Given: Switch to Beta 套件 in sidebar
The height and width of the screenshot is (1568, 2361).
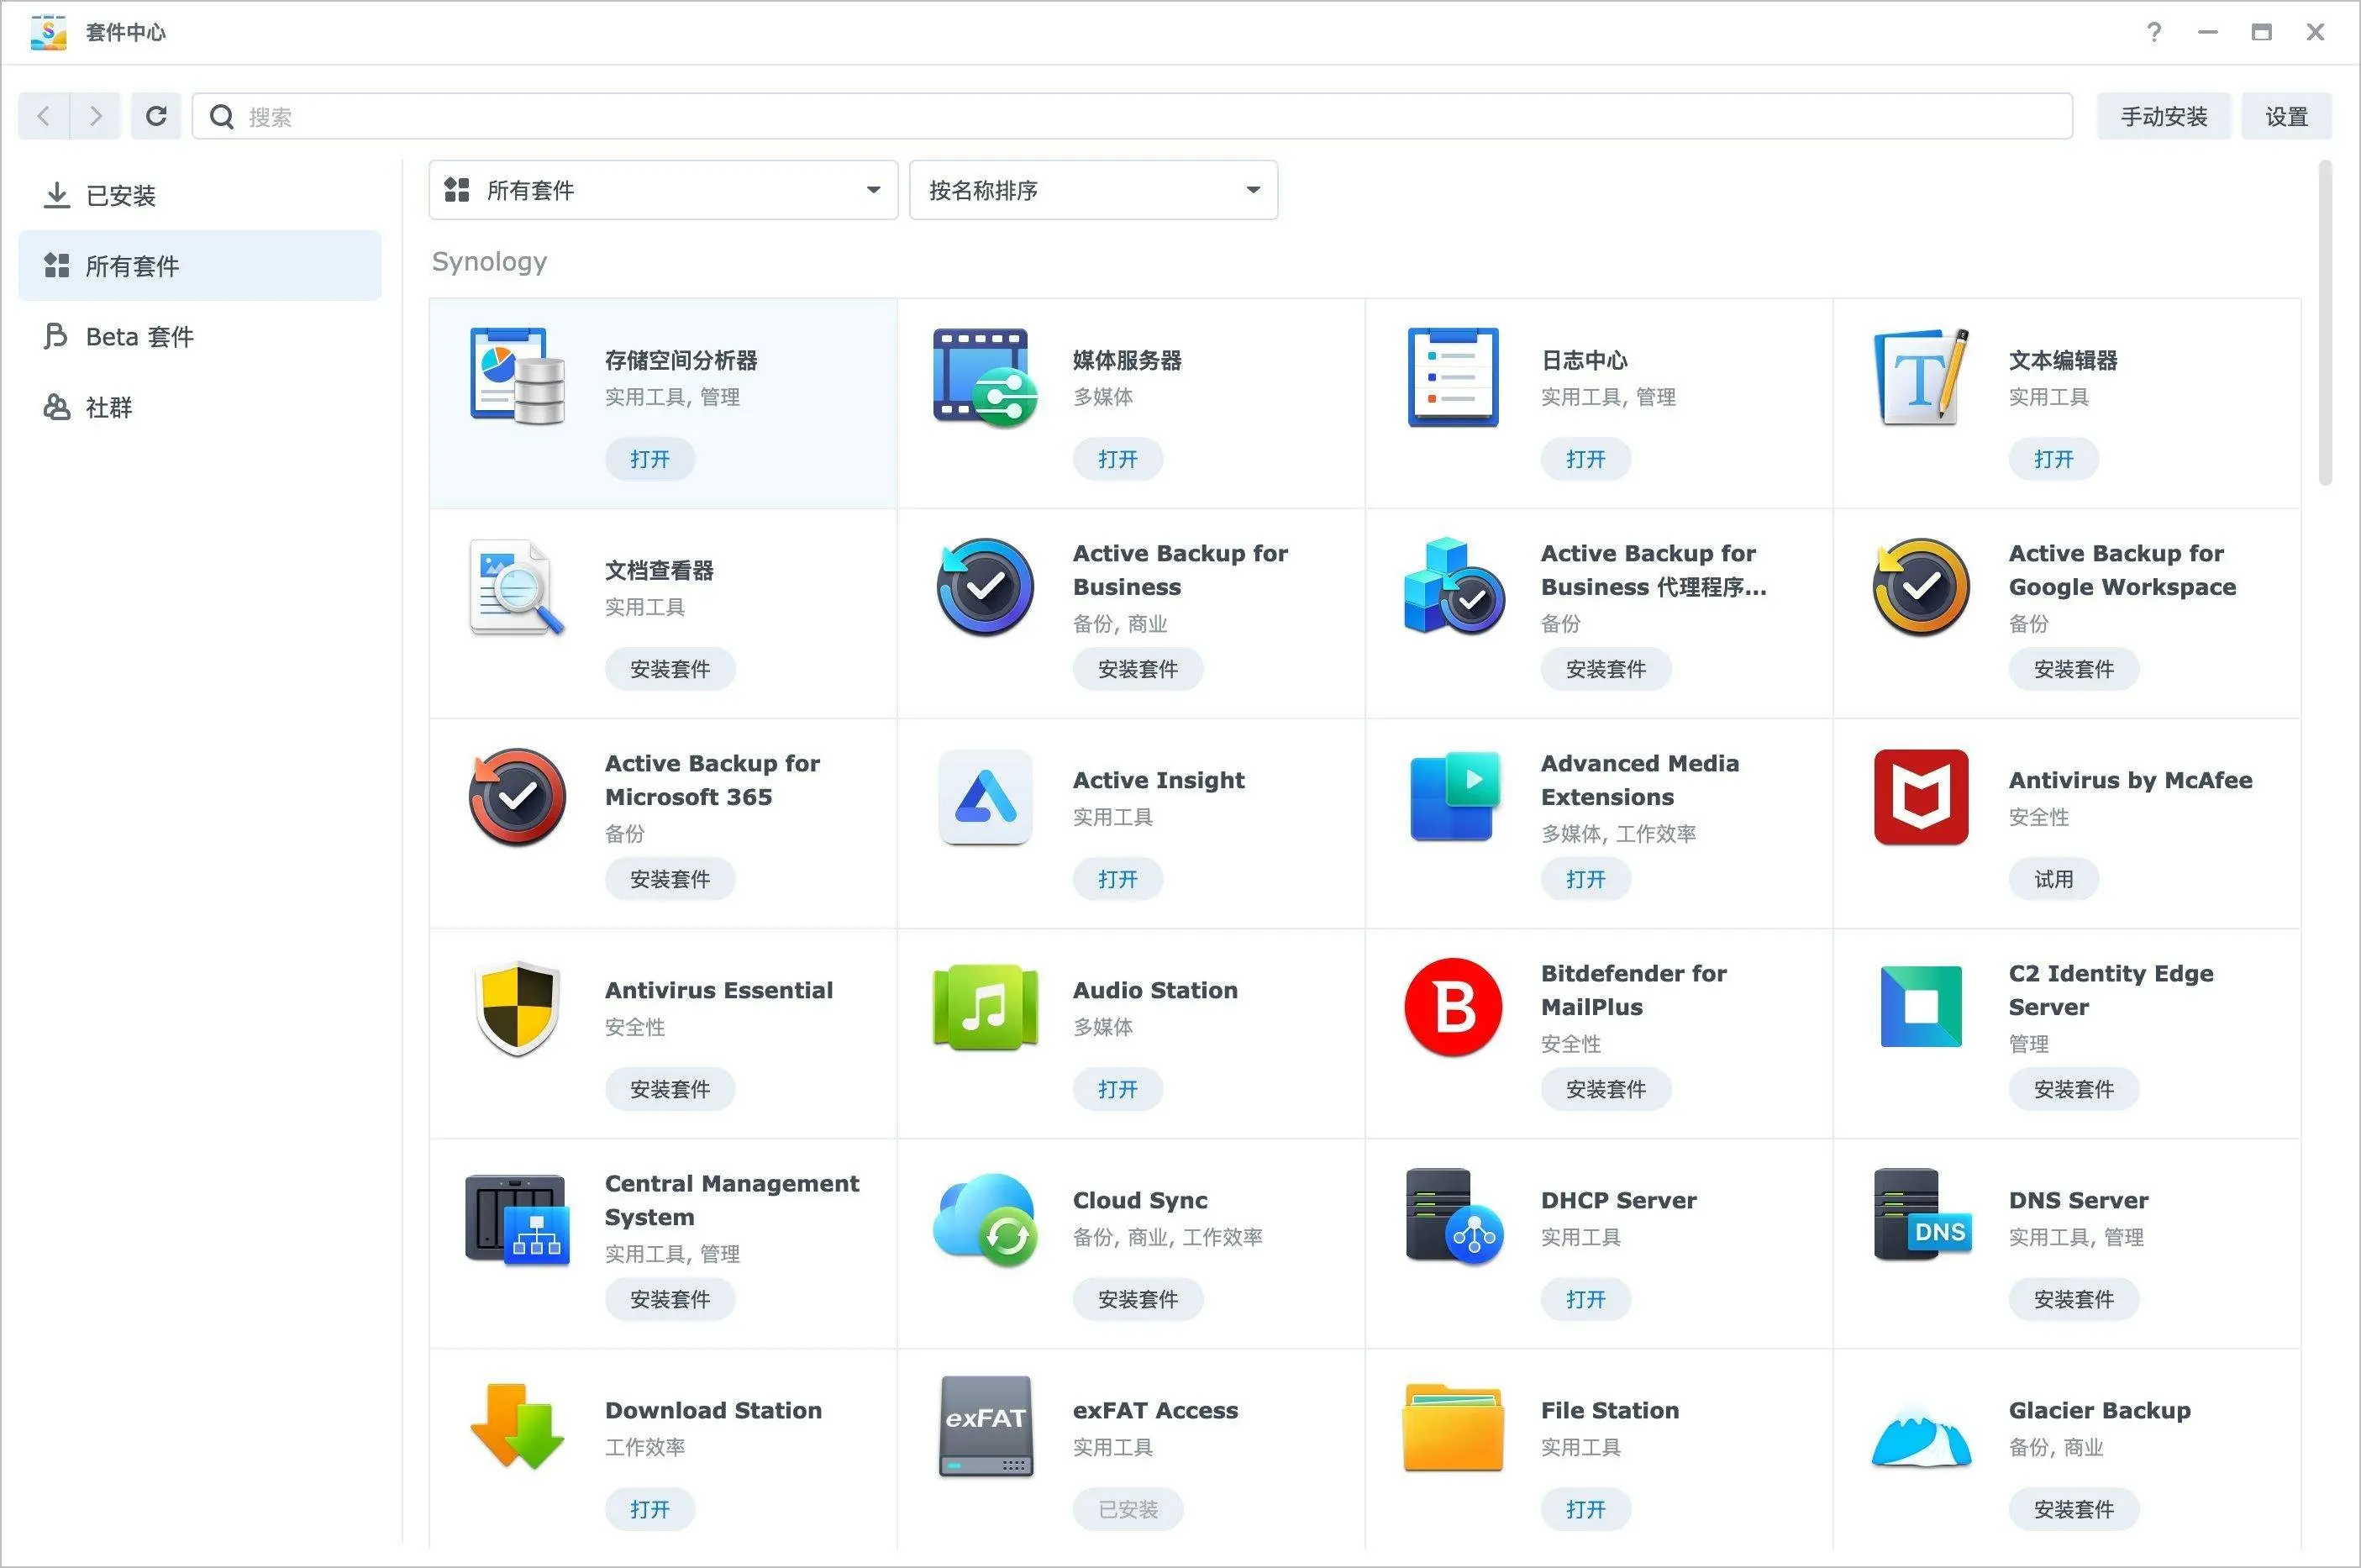Looking at the screenshot, I should tap(139, 337).
